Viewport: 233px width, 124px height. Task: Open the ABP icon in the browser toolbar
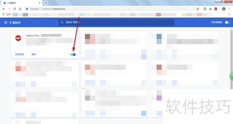(216, 9)
